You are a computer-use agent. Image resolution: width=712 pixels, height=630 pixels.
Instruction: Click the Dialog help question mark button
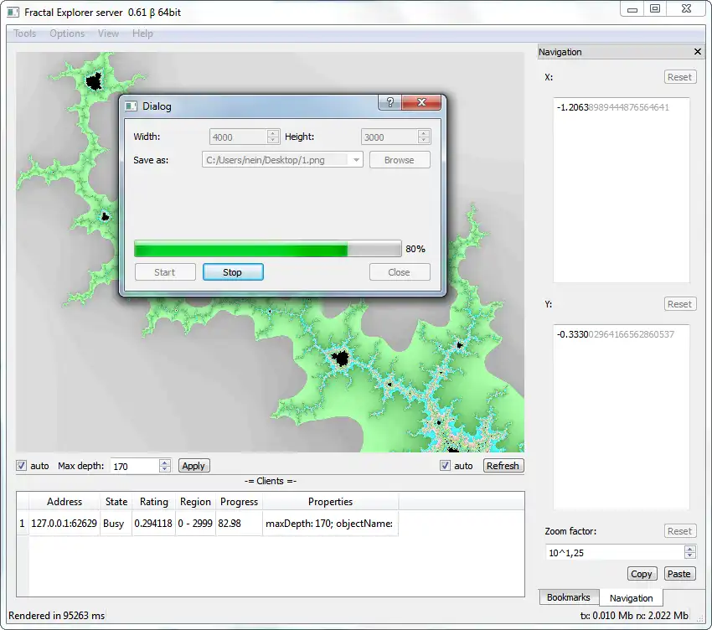tap(390, 102)
